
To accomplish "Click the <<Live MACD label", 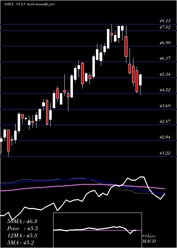I will pyautogui.click(x=149, y=239).
